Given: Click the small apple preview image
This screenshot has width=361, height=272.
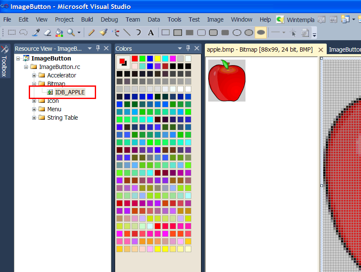Looking at the screenshot, I should tap(227, 80).
